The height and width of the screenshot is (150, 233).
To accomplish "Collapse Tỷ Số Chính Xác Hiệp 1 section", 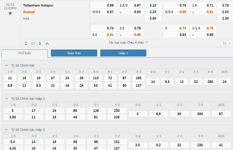I will (7, 99).
